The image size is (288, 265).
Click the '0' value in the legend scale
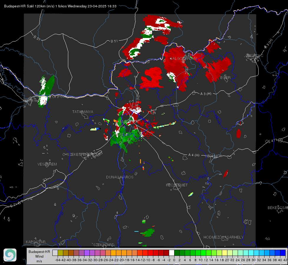(174, 260)
